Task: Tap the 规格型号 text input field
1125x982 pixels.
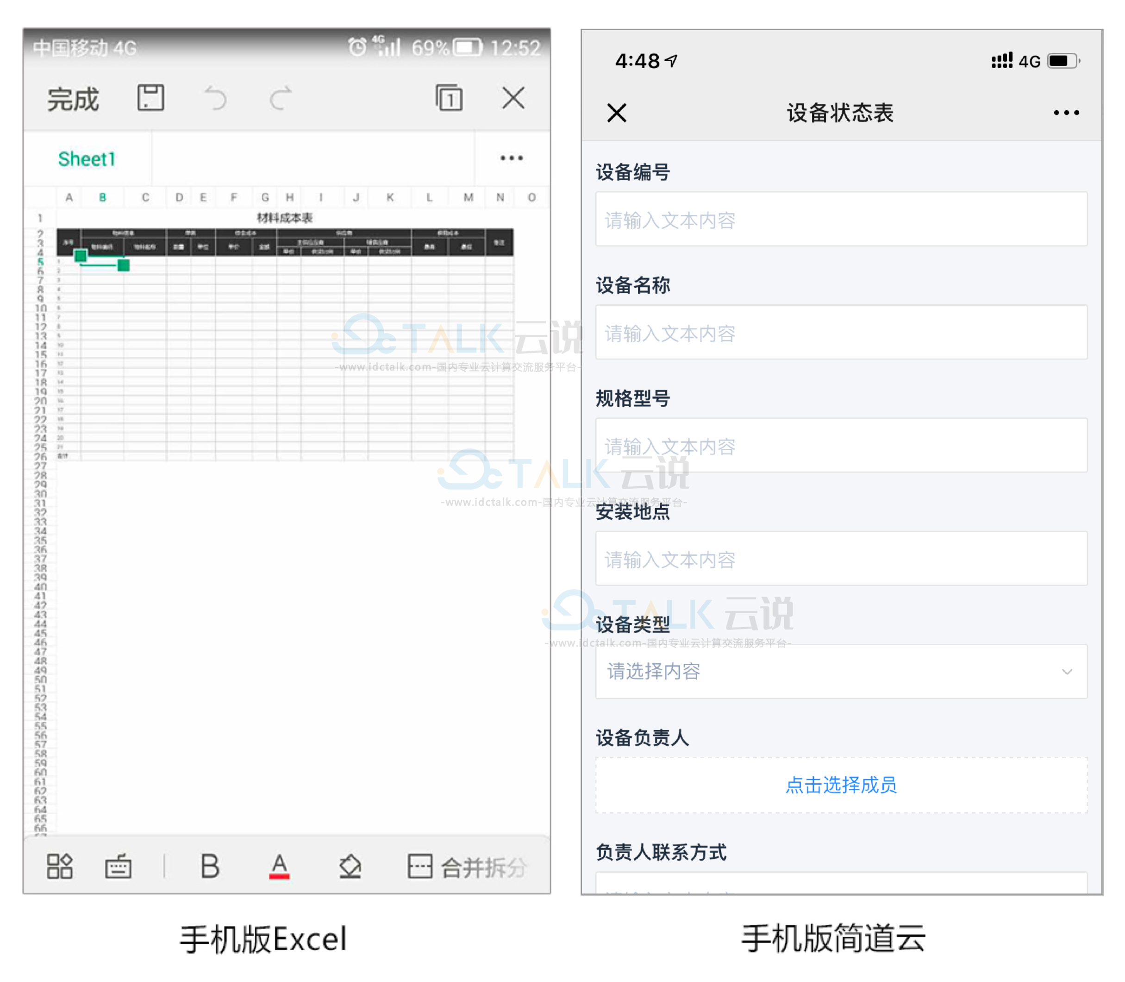Action: pyautogui.click(x=841, y=446)
